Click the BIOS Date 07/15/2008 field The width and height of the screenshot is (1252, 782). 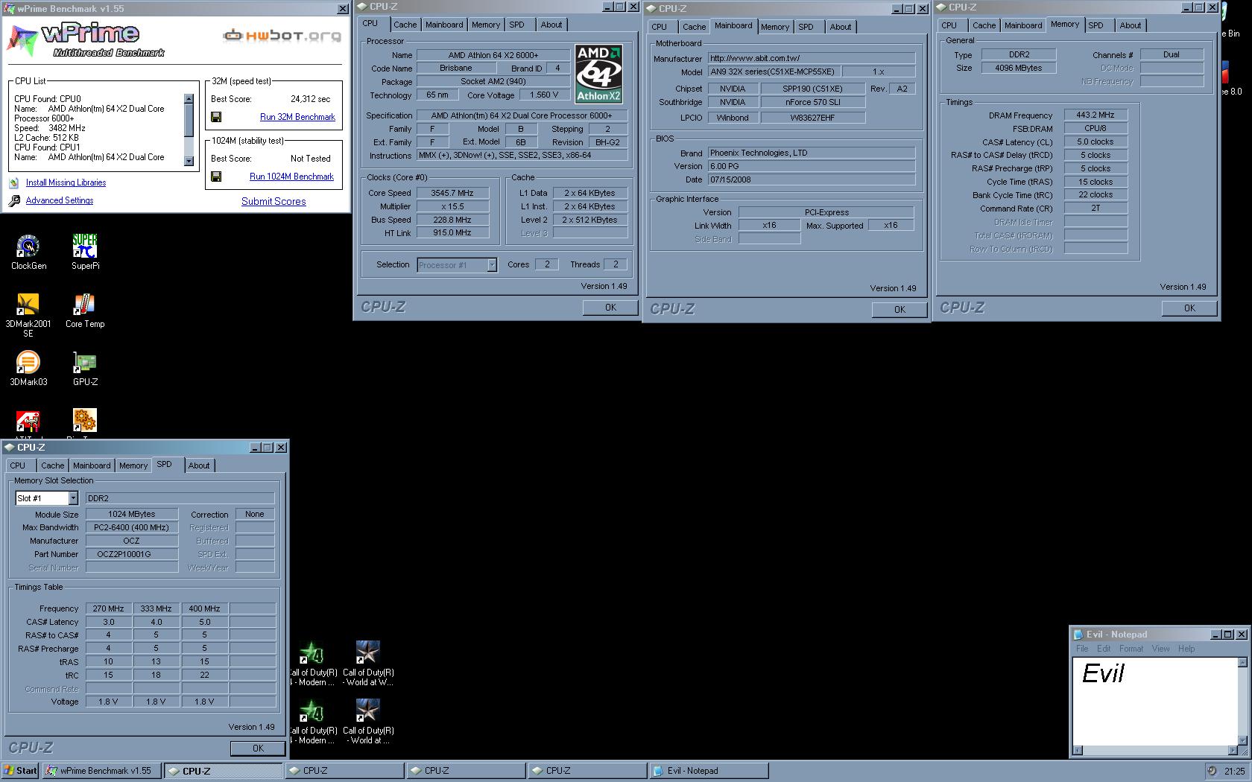coord(812,179)
